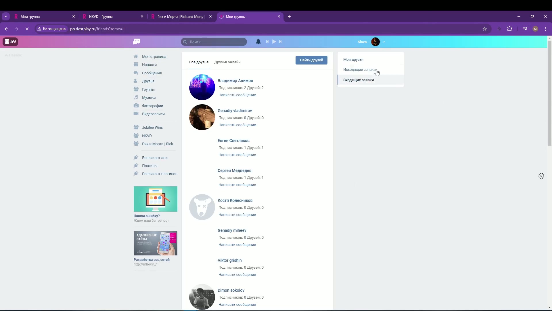552x311 pixels.
Task: Open the browser extensions puzzle icon
Action: tap(510, 29)
